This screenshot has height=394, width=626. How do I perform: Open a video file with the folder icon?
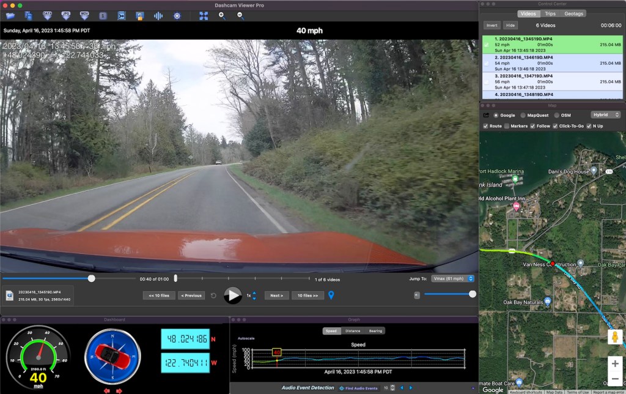pyautogui.click(x=11, y=15)
